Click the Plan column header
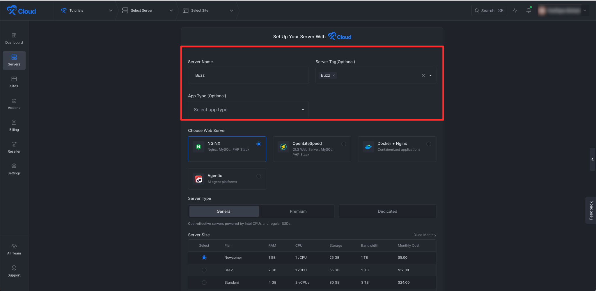 click(228, 245)
